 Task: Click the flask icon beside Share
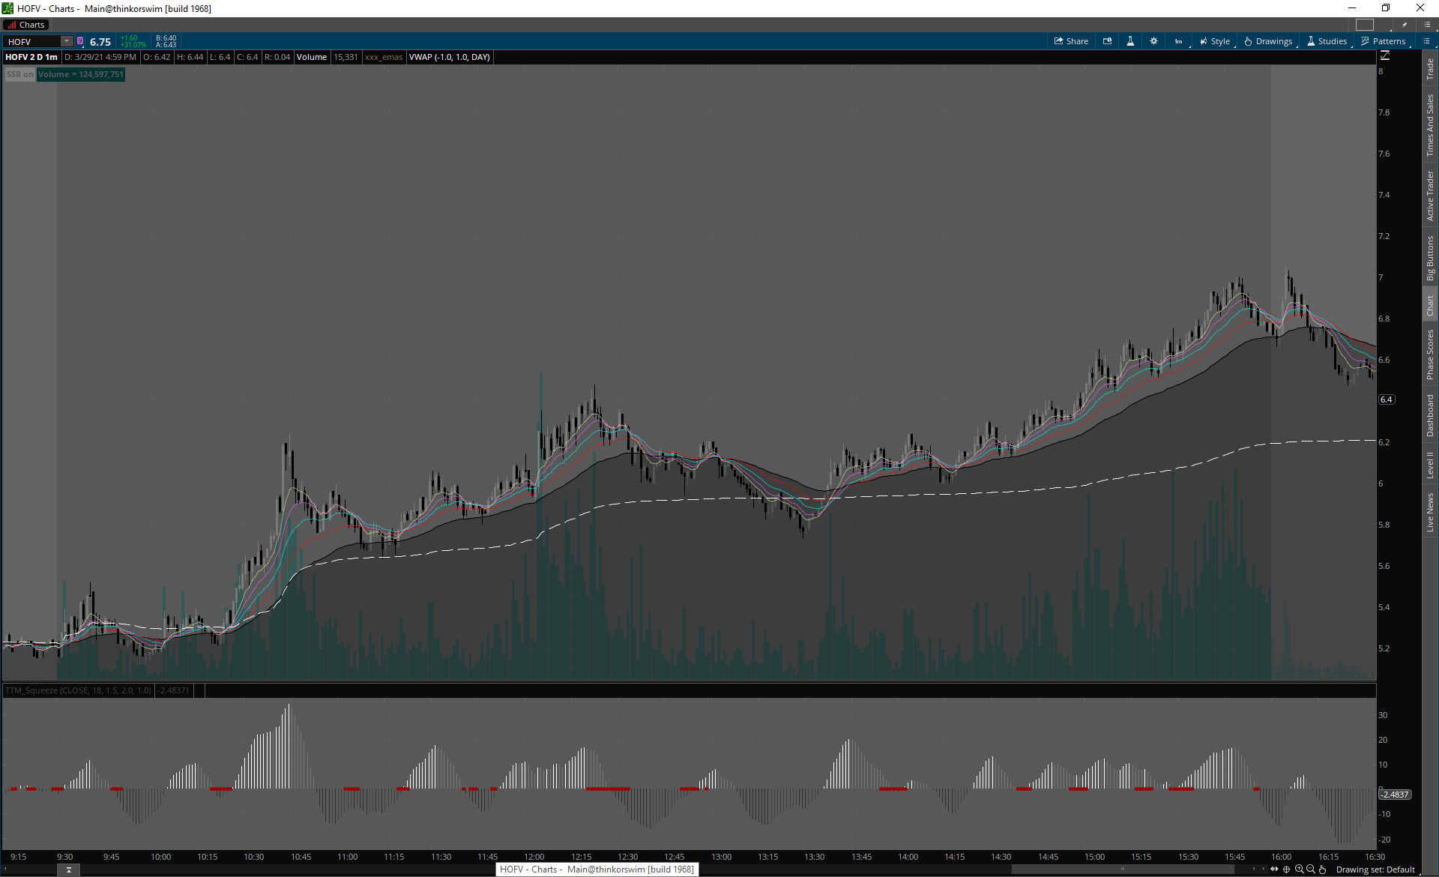(1130, 41)
